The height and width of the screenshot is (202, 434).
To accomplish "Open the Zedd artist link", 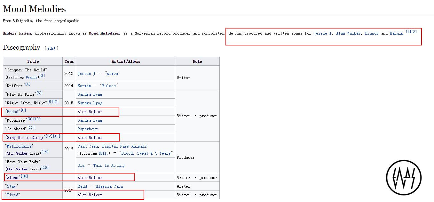I will coord(82,186).
